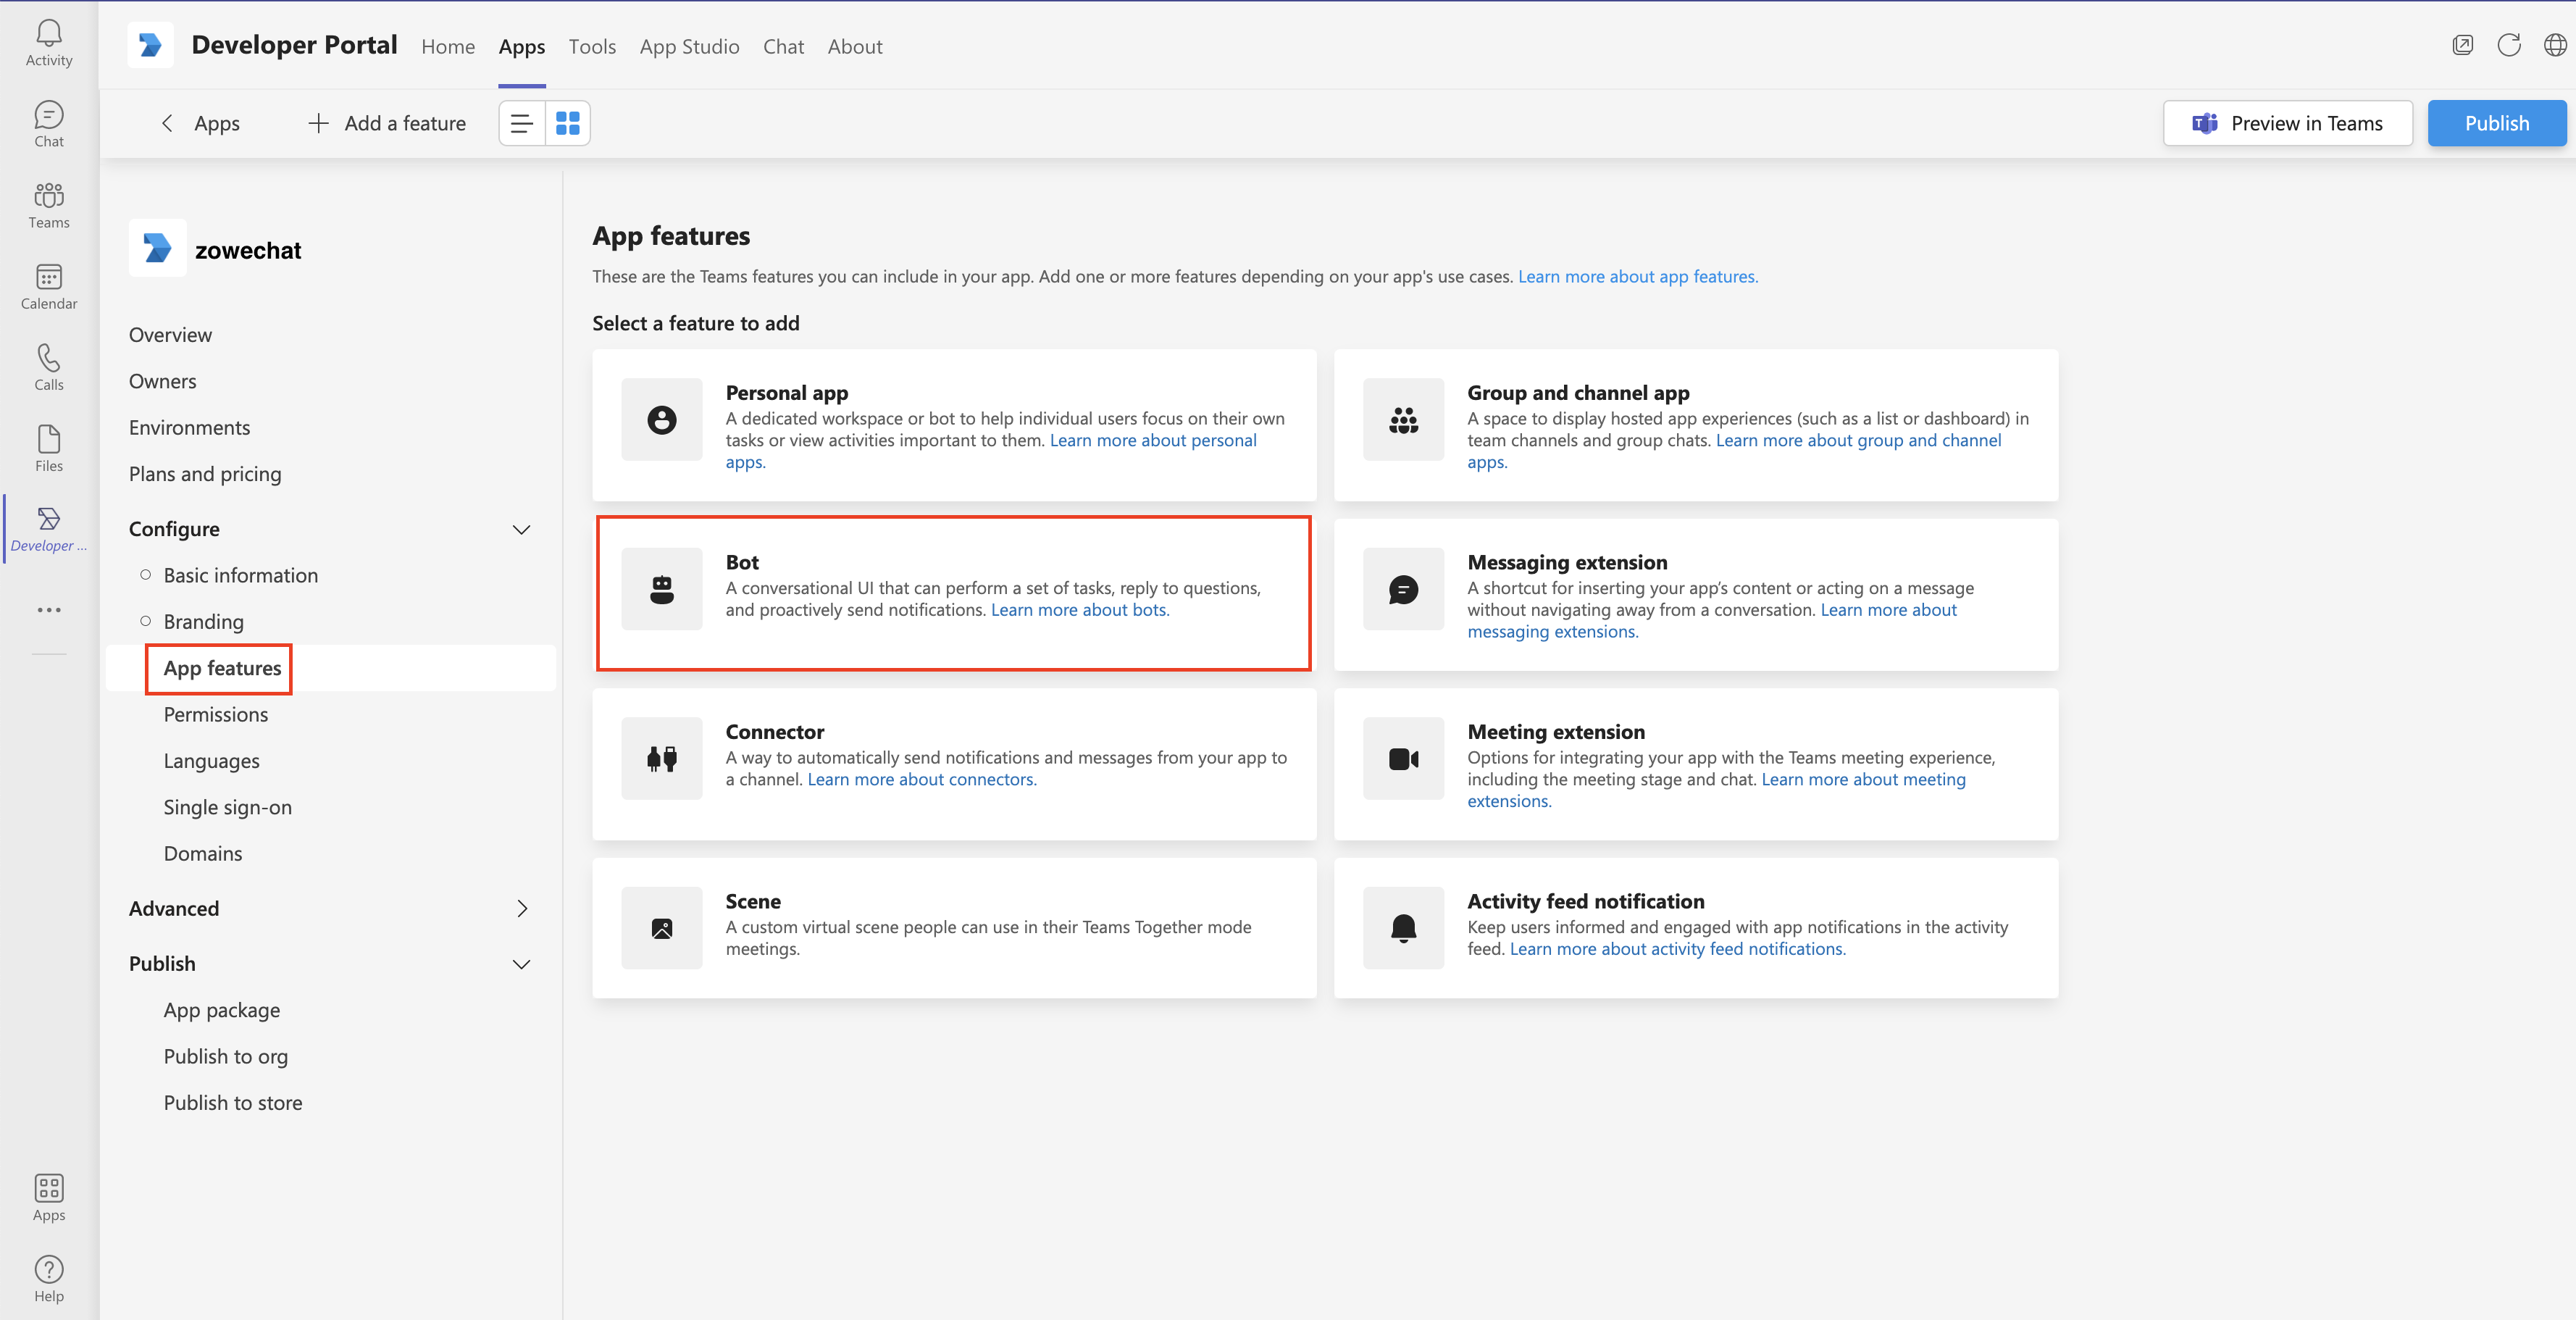Switch to grid view layout

[566, 123]
